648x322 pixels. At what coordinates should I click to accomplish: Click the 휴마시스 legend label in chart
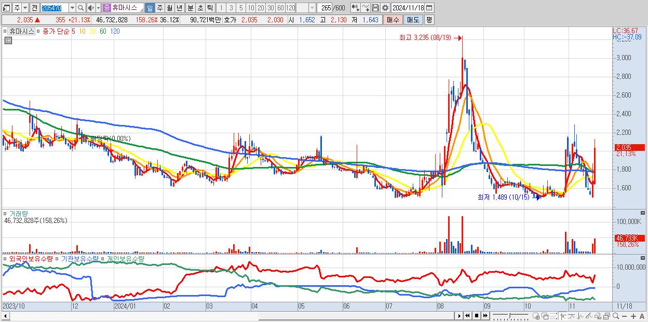pos(21,31)
